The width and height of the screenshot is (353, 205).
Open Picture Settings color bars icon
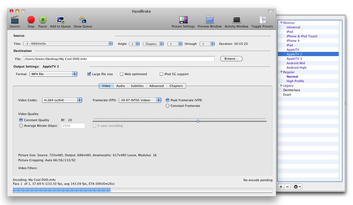[183, 20]
